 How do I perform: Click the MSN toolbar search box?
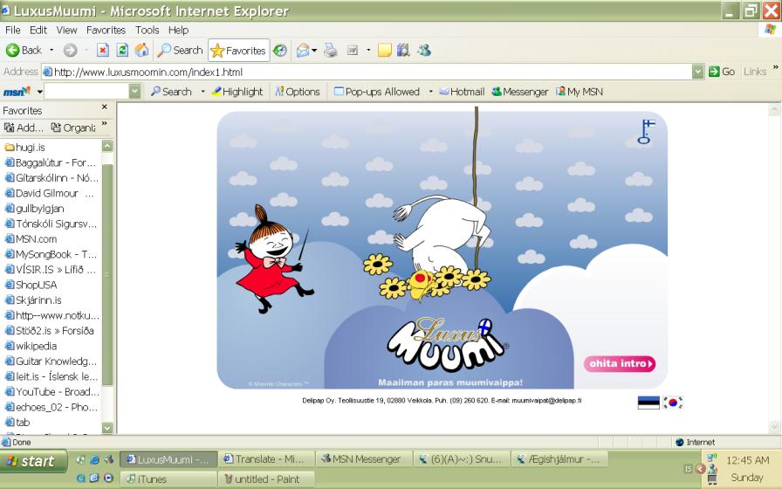pyautogui.click(x=86, y=92)
